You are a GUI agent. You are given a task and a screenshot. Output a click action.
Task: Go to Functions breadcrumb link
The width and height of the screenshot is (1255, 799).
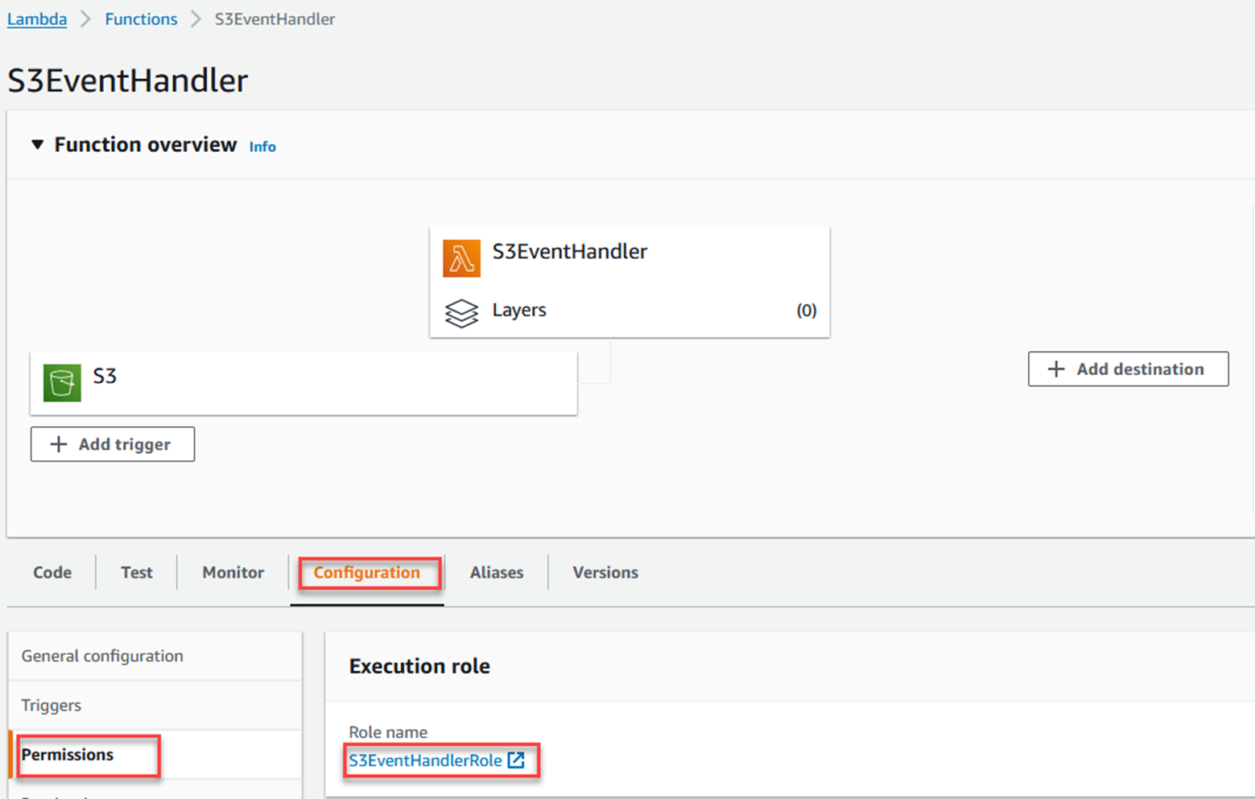pos(141,19)
